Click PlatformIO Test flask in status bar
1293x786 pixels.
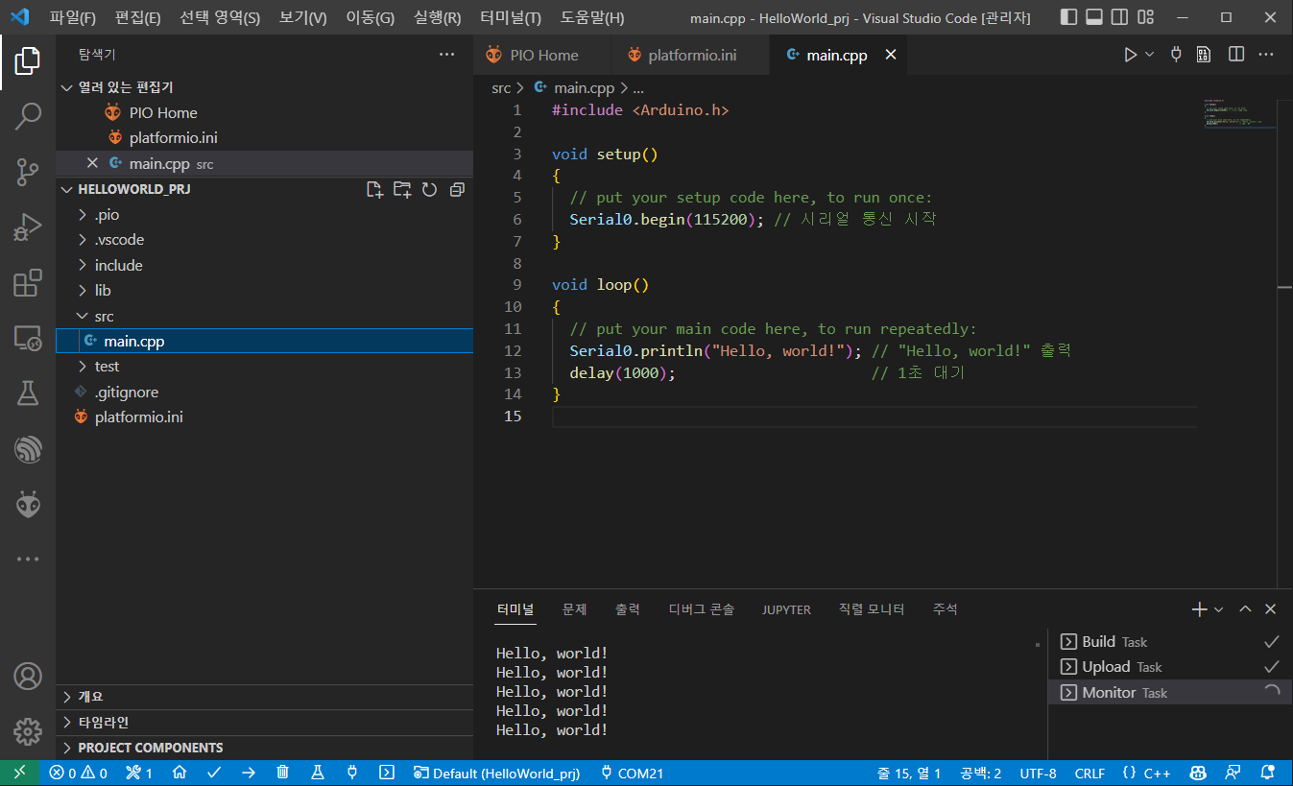318,773
